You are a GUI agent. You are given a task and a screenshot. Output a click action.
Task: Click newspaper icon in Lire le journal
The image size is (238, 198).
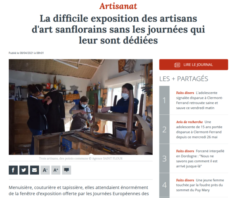(x=177, y=65)
